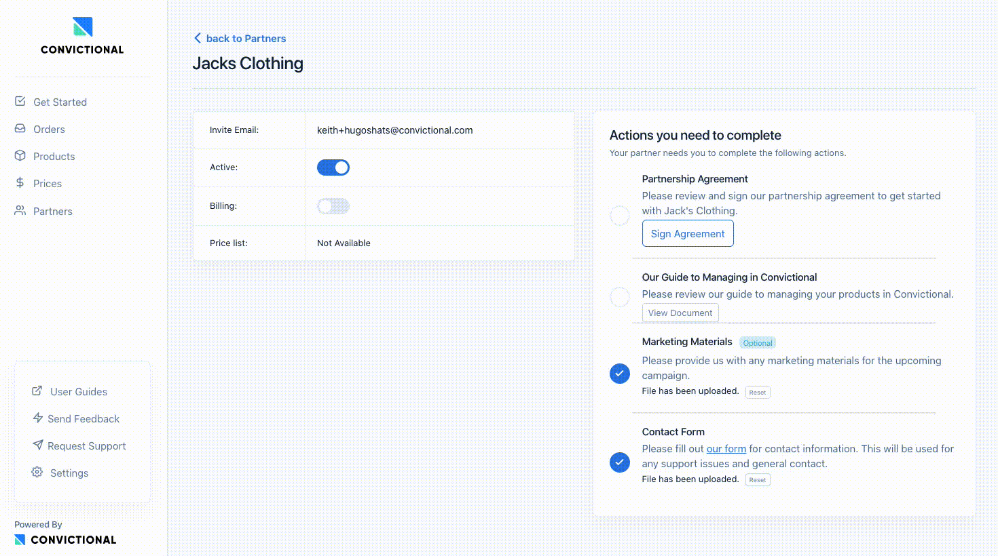Go back to Partners
The width and height of the screenshot is (998, 556).
coord(240,39)
